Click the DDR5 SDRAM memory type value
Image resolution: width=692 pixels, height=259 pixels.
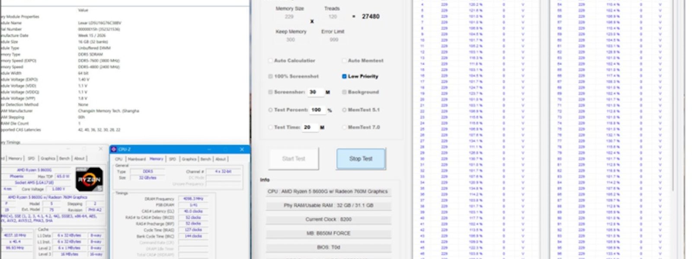pos(90,55)
